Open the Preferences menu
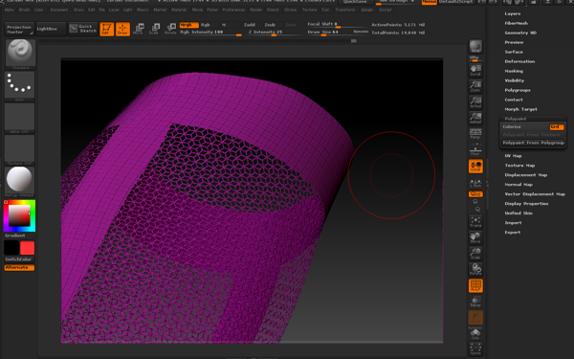The height and width of the screenshot is (359, 574). [233, 10]
